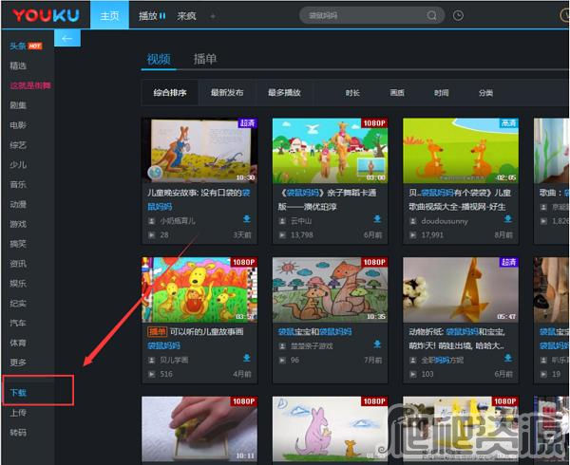Select the 播单 results tab

(205, 59)
